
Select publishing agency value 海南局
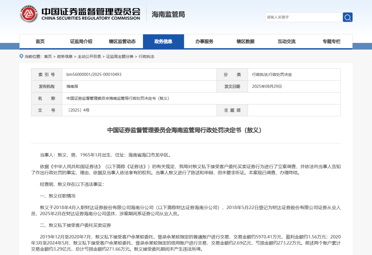pyautogui.click(x=72, y=86)
